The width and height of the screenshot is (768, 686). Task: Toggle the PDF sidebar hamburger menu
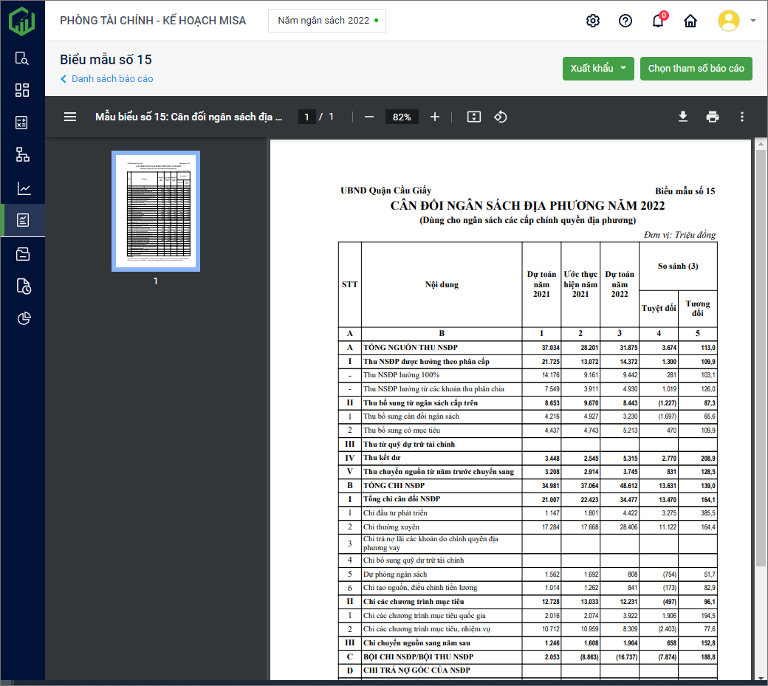(70, 117)
